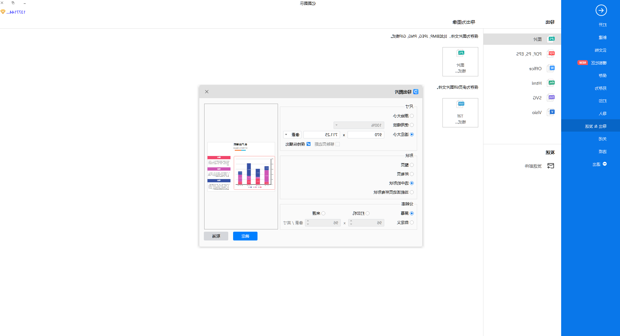Click the back arrow circle icon
This screenshot has width=620, height=336.
601,10
